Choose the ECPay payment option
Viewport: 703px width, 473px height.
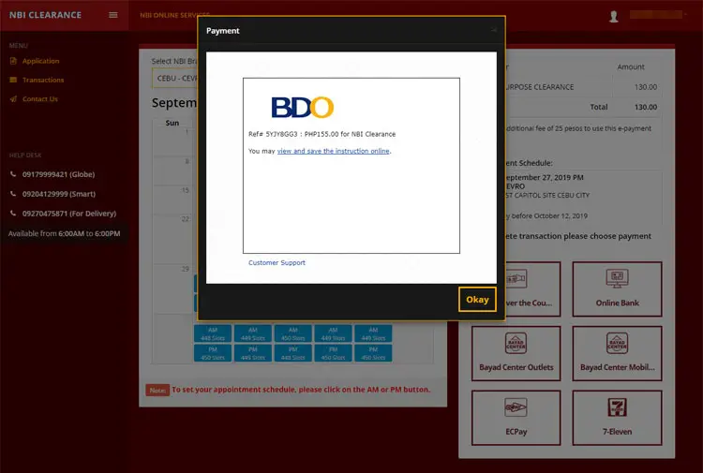516,418
